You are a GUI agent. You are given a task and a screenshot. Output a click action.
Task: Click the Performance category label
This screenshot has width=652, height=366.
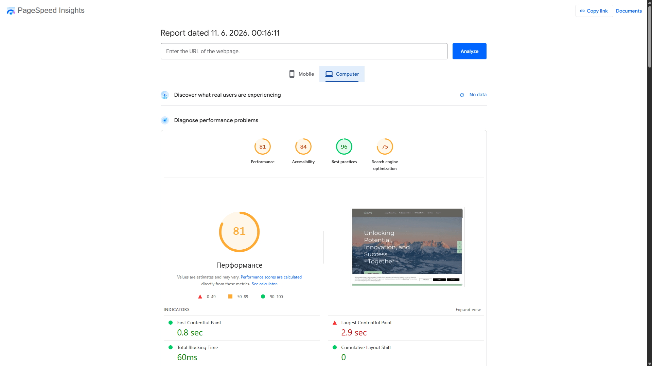tap(263, 162)
